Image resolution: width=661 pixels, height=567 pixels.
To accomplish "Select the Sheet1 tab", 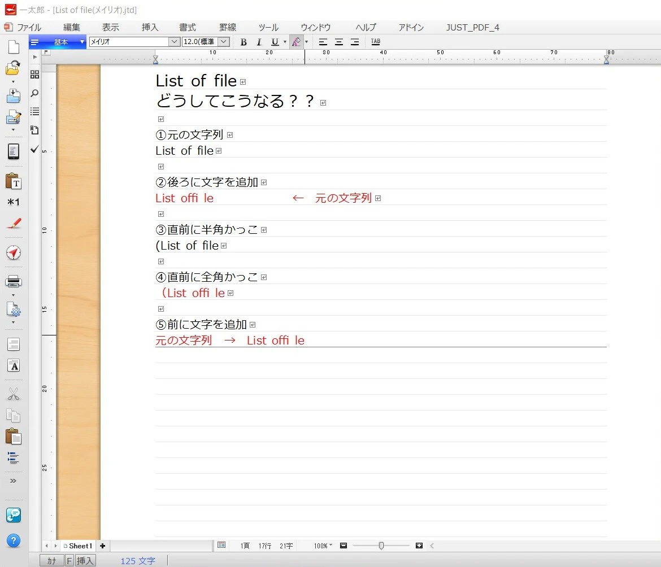I will (x=79, y=546).
